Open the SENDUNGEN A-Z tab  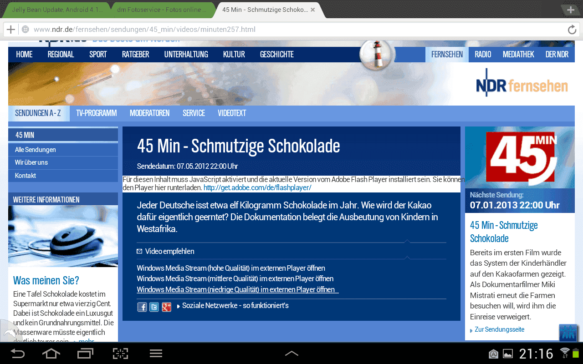pos(38,113)
